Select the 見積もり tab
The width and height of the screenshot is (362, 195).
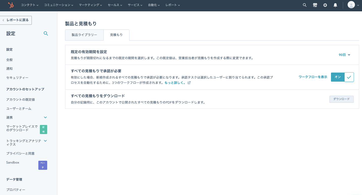(x=116, y=35)
